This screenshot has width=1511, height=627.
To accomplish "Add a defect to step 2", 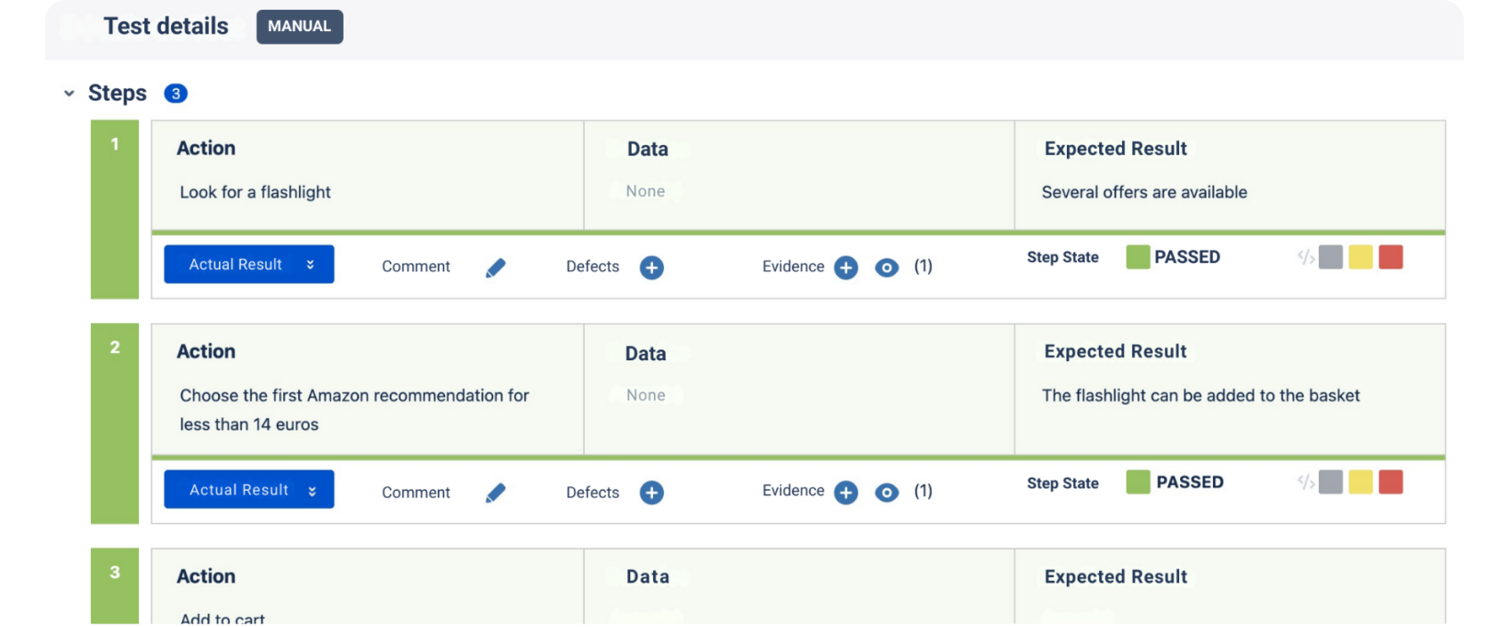I will point(651,493).
